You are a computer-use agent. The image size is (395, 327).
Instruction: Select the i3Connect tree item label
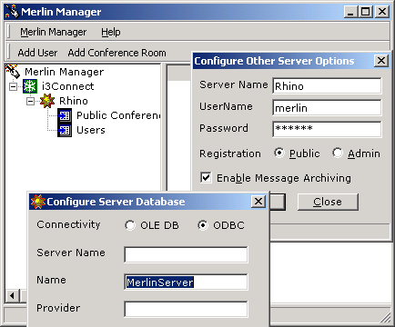coord(67,86)
